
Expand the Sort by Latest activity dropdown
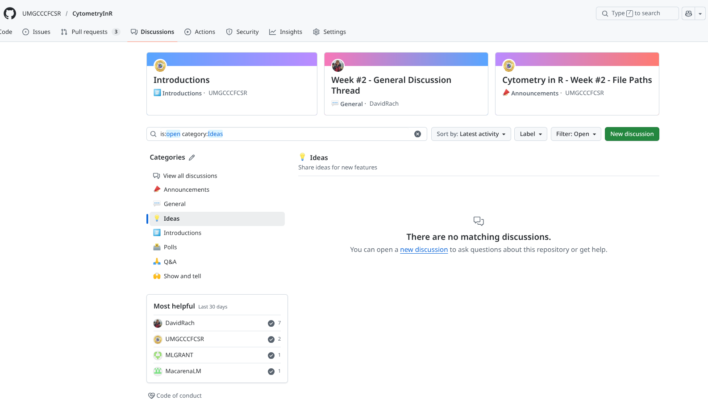tap(471, 134)
